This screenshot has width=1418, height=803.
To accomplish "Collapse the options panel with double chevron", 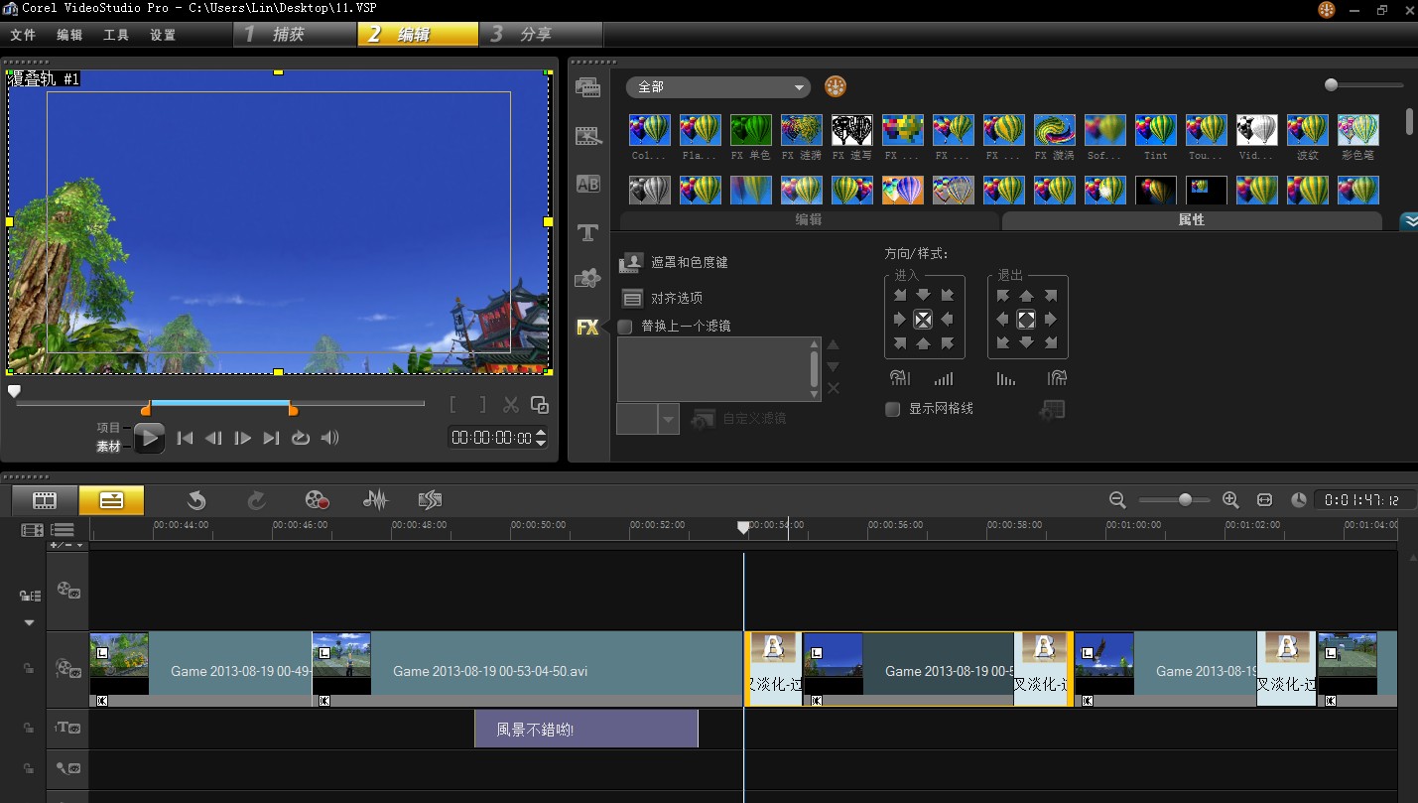I will pos(1409,221).
